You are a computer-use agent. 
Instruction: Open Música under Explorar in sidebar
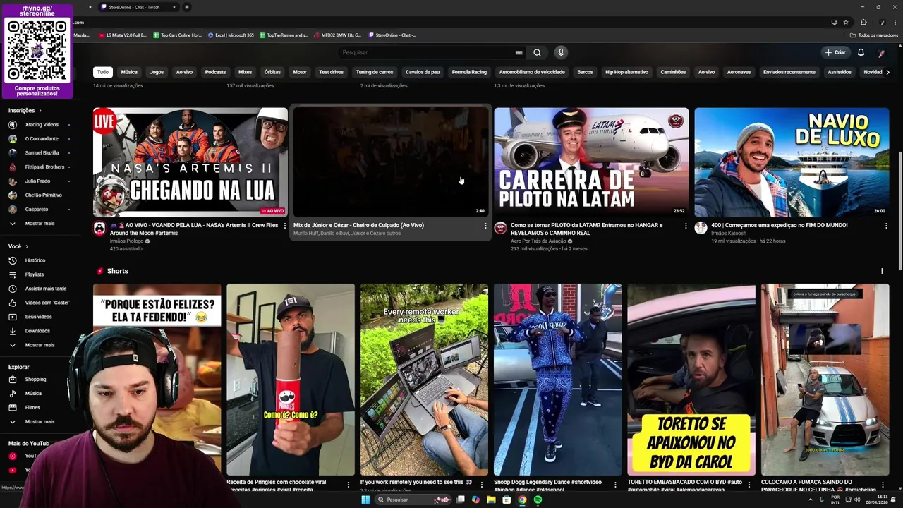coord(33,394)
